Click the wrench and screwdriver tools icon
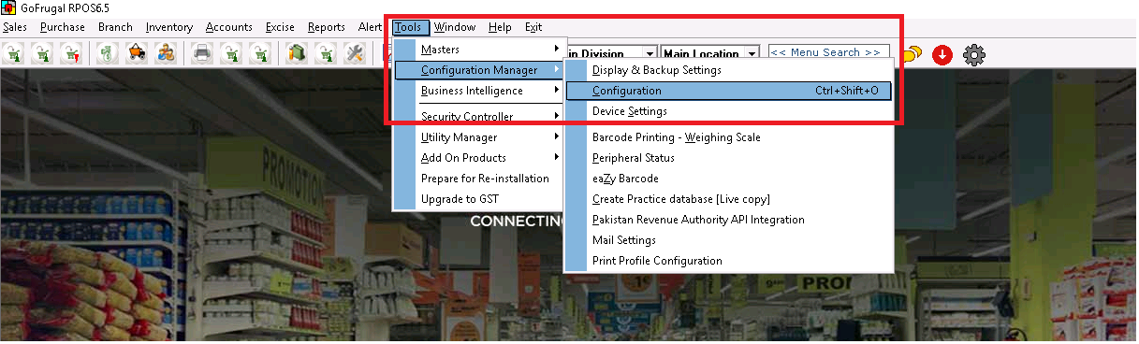This screenshot has width=1139, height=344. pos(355,54)
